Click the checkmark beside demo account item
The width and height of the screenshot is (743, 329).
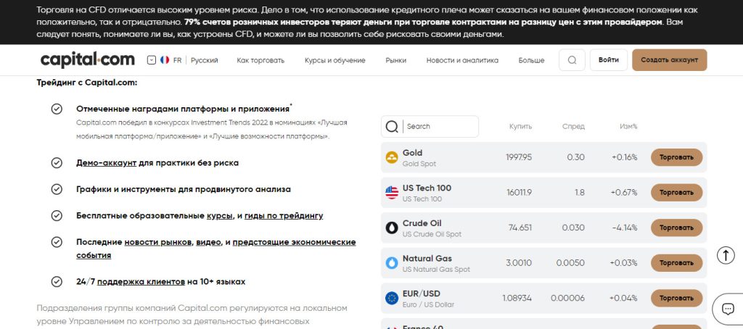pos(57,163)
